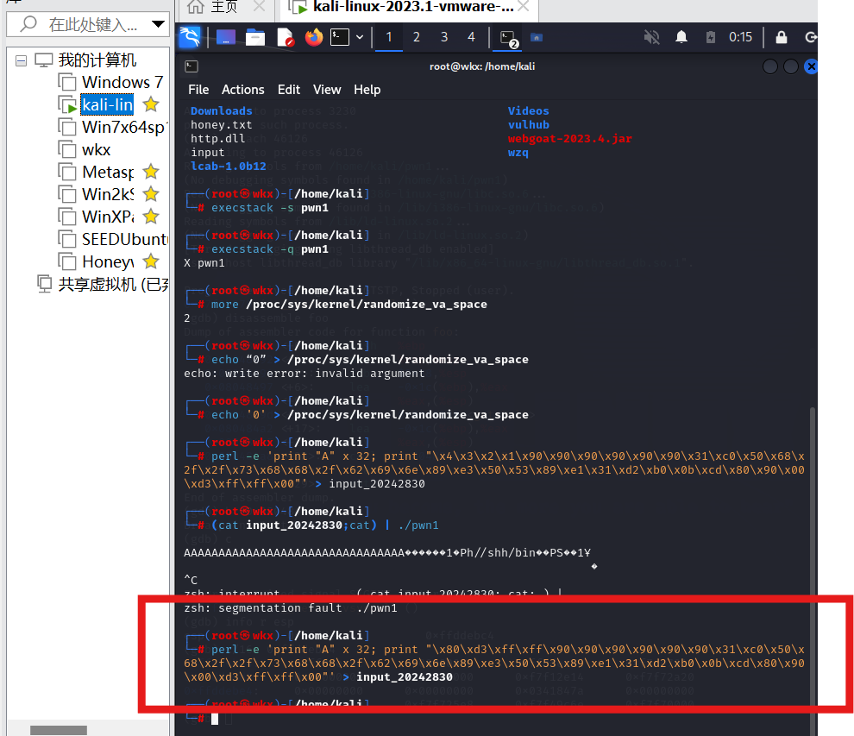Image resolution: width=854 pixels, height=736 pixels.
Task: Open the terminal emulator panel icon
Action: coord(340,37)
